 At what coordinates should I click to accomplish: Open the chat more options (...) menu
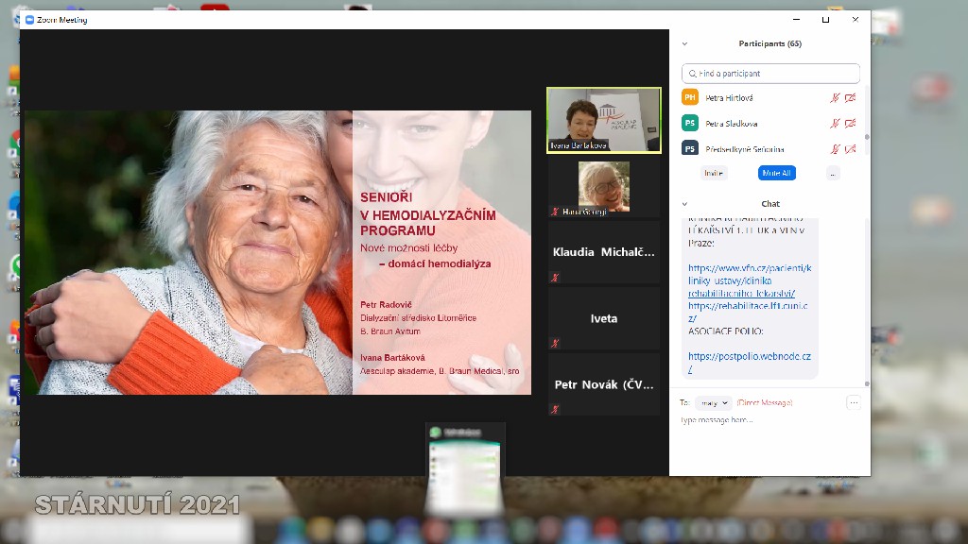[854, 403]
